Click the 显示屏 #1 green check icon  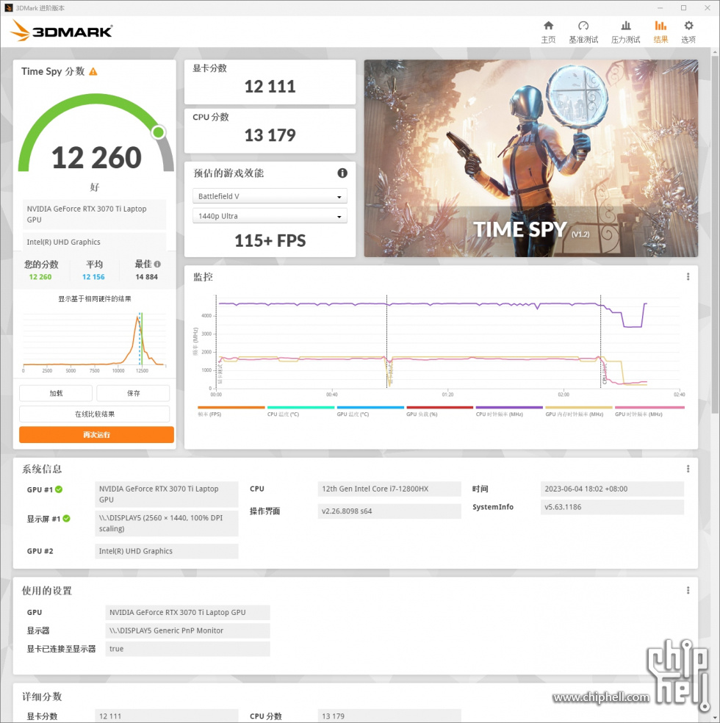(66, 518)
